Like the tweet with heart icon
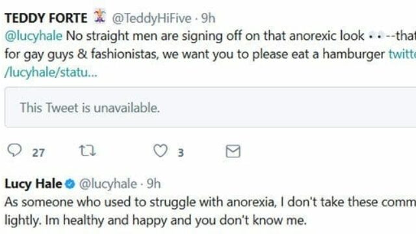The image size is (416, 234). pyautogui.click(x=161, y=150)
